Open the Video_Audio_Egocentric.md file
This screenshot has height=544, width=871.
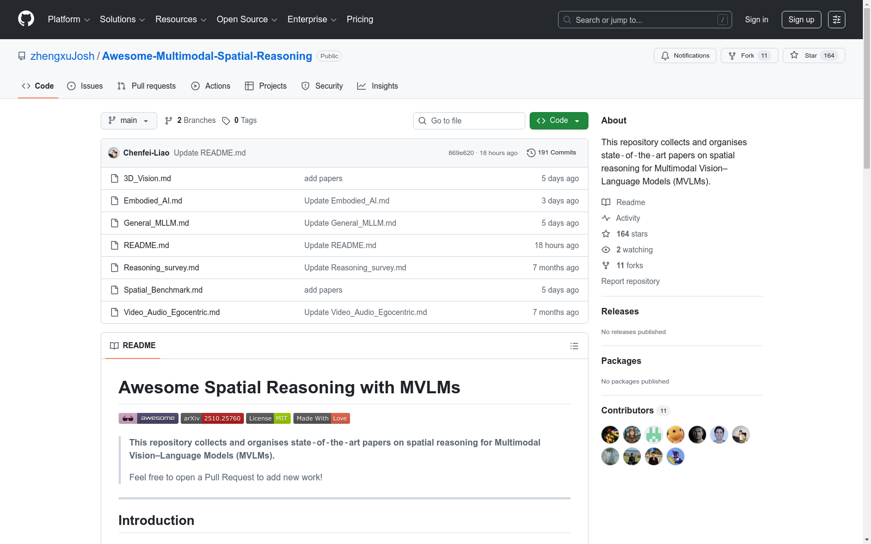(172, 312)
